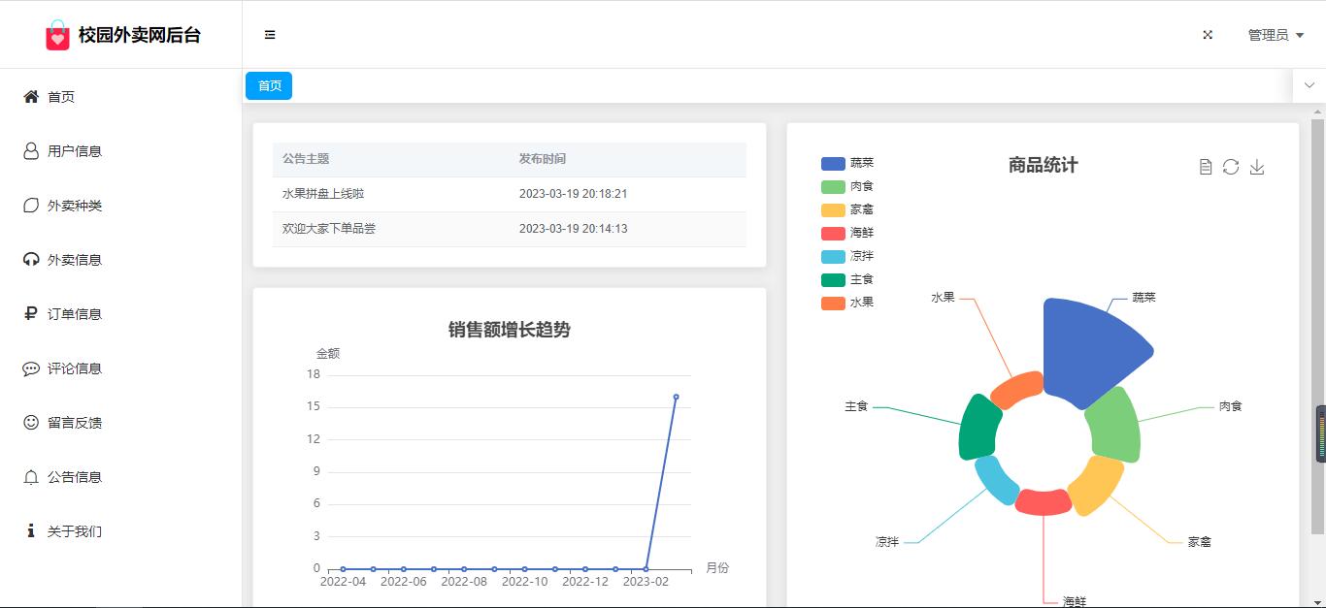This screenshot has width=1326, height=608.
Task: Click the fullscreen toggle icon in header
Action: tap(1208, 35)
